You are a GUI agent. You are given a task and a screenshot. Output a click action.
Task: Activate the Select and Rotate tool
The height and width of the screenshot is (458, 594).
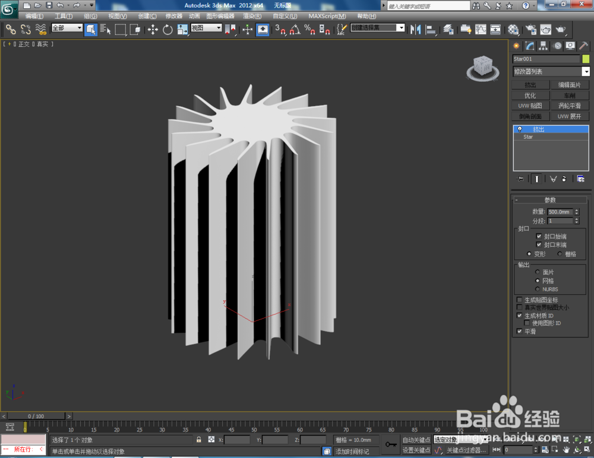[x=168, y=29]
